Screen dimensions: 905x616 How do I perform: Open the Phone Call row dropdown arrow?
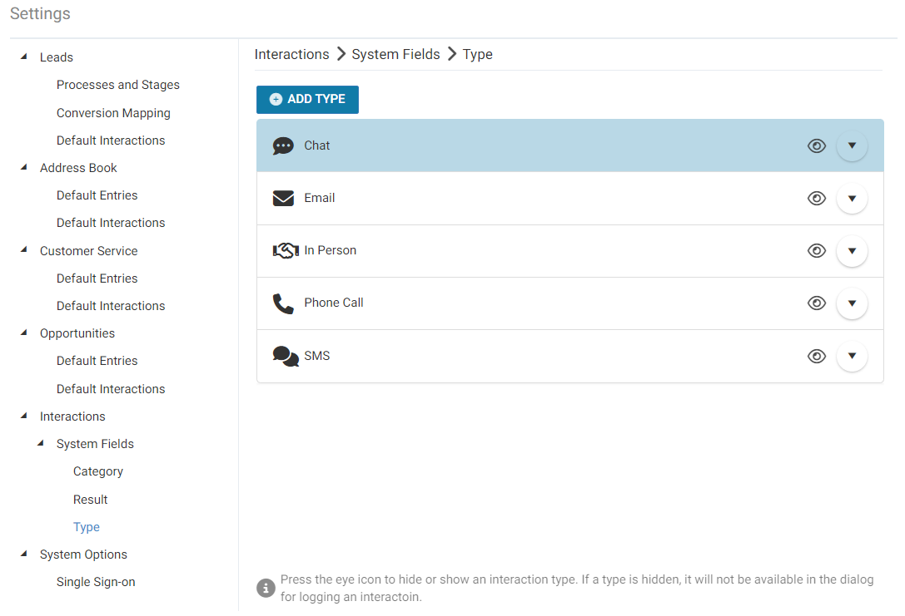(x=852, y=303)
